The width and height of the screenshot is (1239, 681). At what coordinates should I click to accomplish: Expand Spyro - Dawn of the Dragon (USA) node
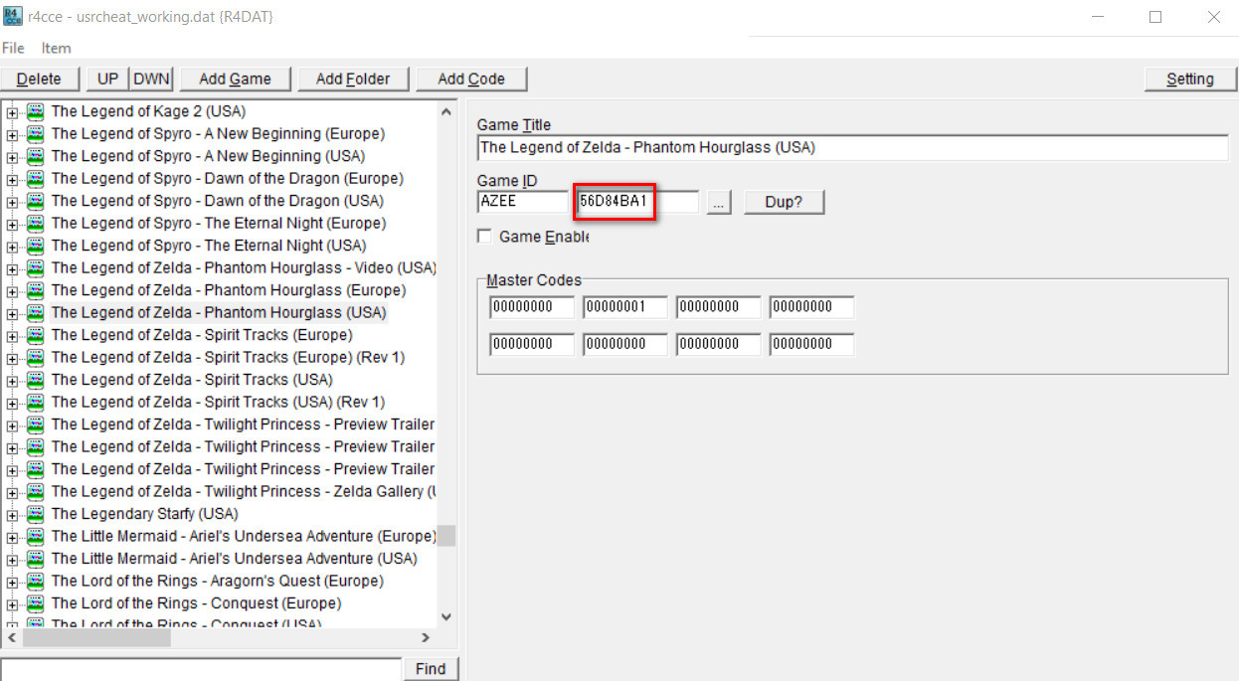(12, 201)
